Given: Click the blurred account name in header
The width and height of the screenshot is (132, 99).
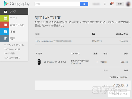Looking at the screenshot, I should click(96, 4).
